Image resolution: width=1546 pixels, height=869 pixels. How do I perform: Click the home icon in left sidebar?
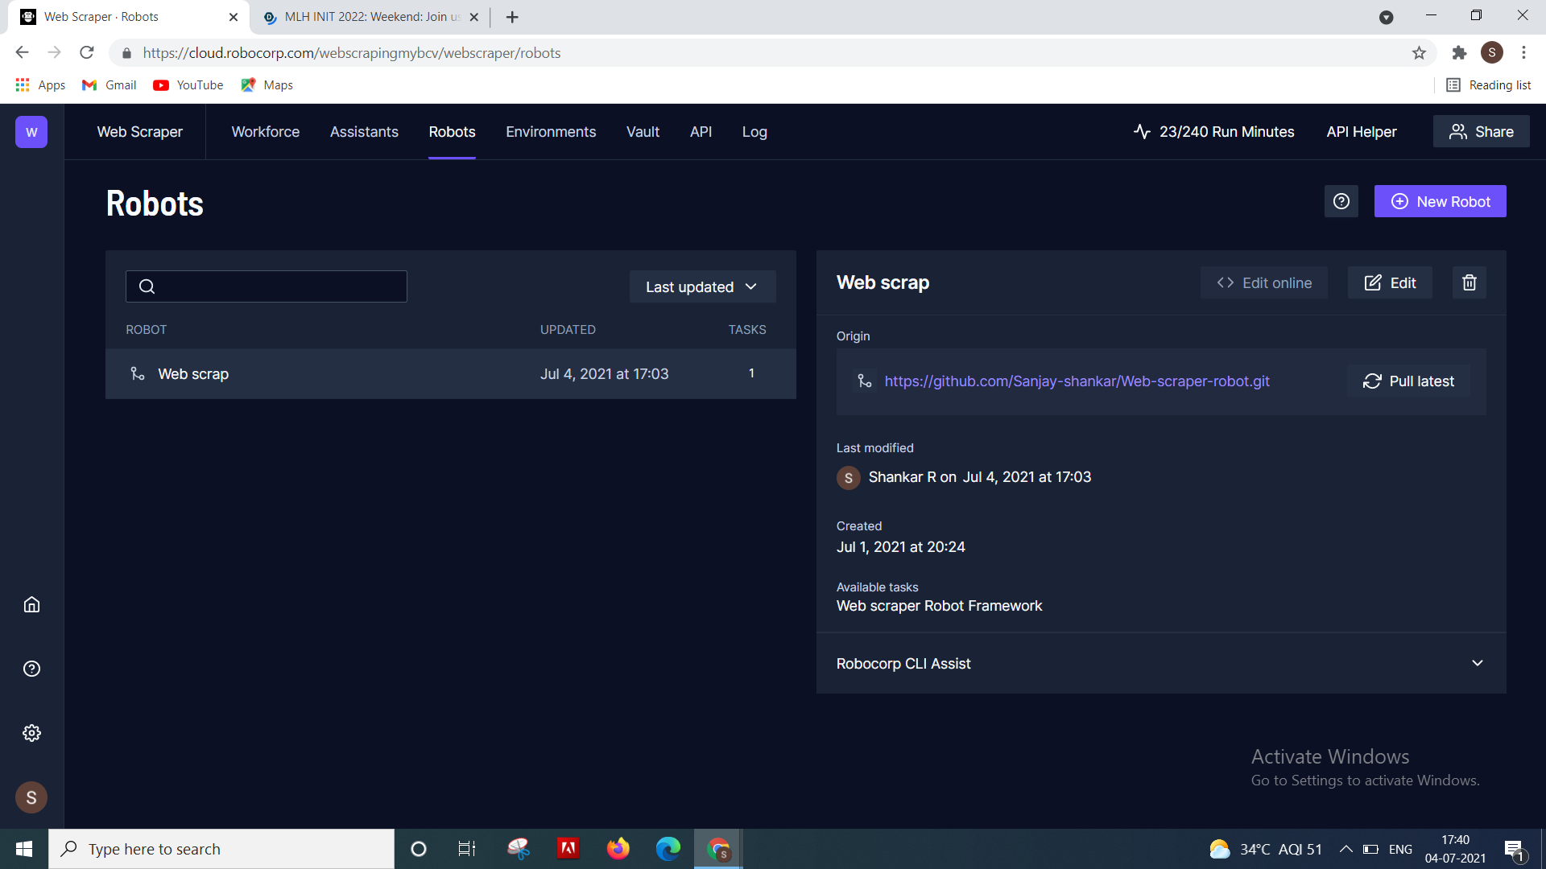click(31, 604)
